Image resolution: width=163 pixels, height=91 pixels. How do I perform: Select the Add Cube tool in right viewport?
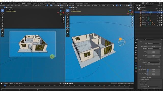click(67, 36)
